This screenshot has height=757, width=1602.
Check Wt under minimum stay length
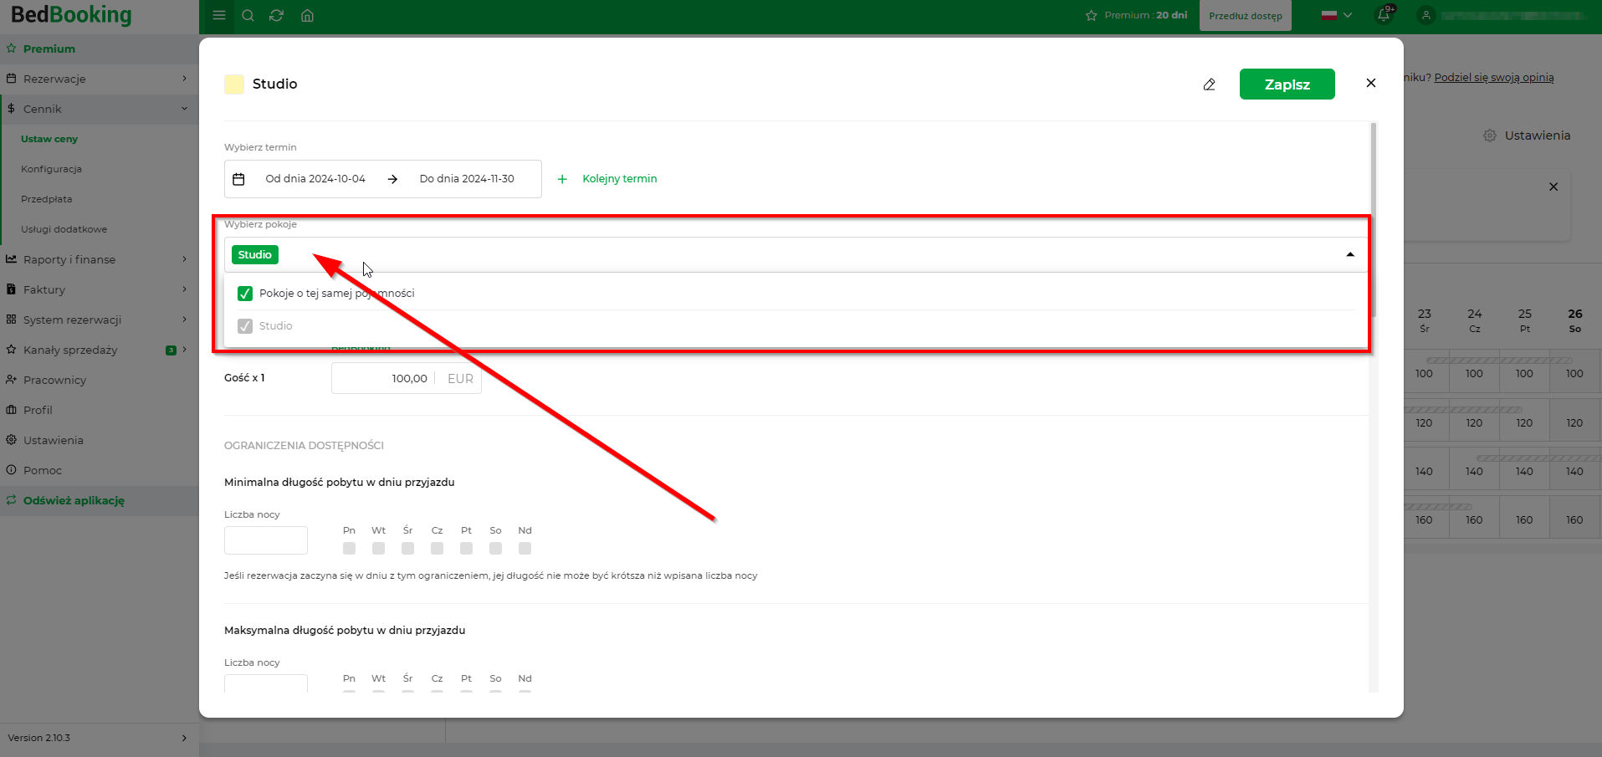click(x=379, y=549)
